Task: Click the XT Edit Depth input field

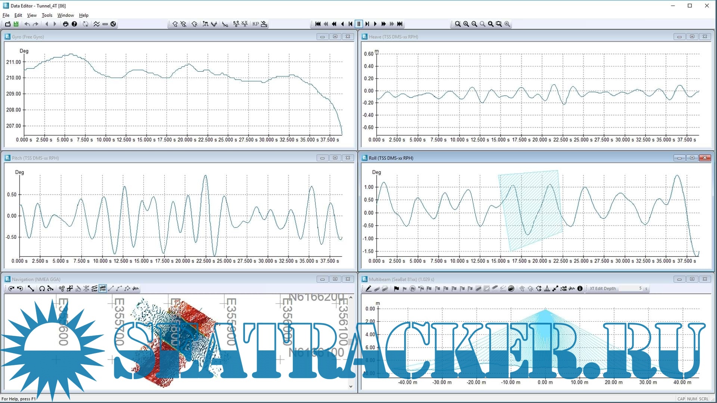Action: [x=630, y=288]
